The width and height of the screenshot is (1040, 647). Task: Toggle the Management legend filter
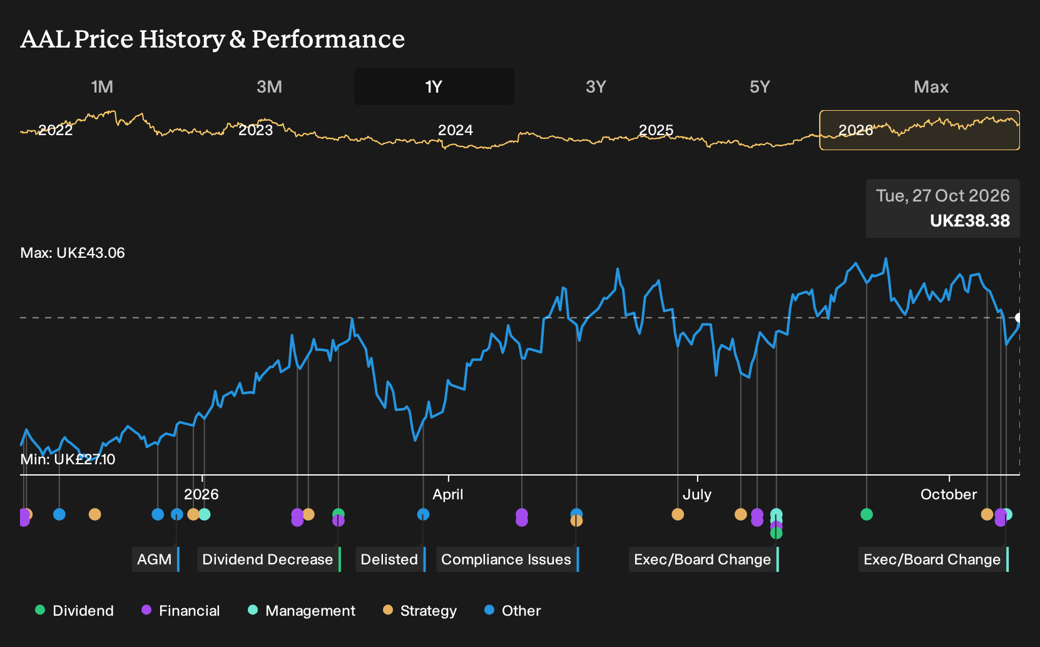point(302,611)
